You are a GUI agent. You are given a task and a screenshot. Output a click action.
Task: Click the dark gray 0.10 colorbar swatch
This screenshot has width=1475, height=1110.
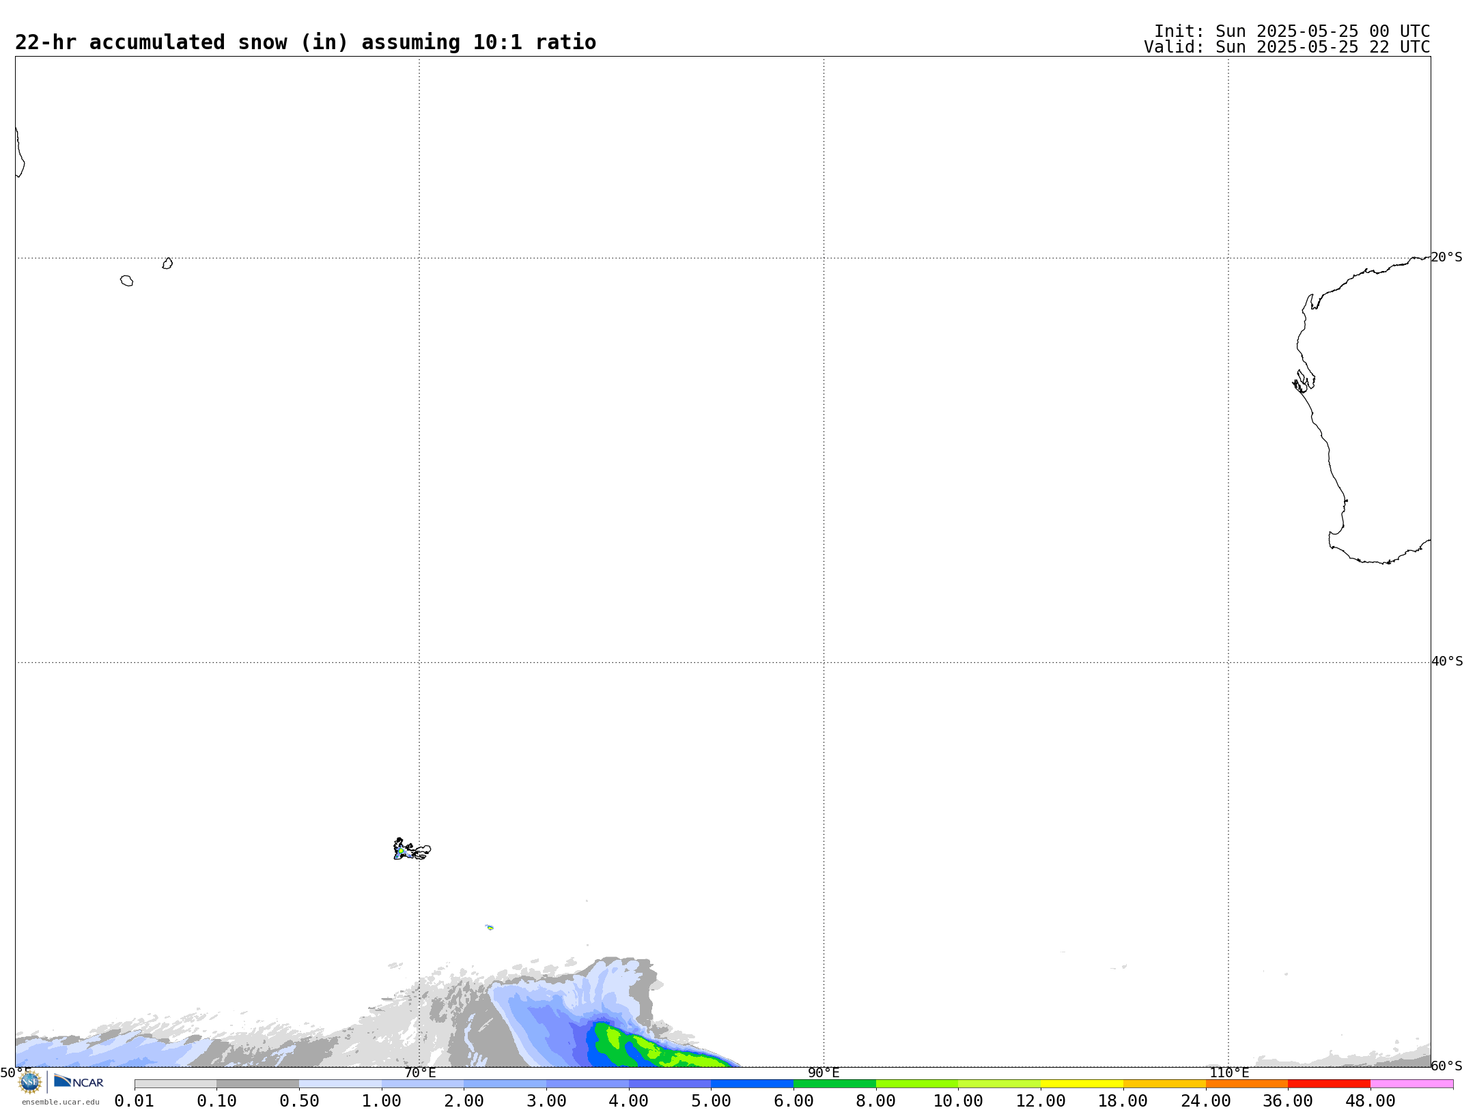tap(258, 1084)
